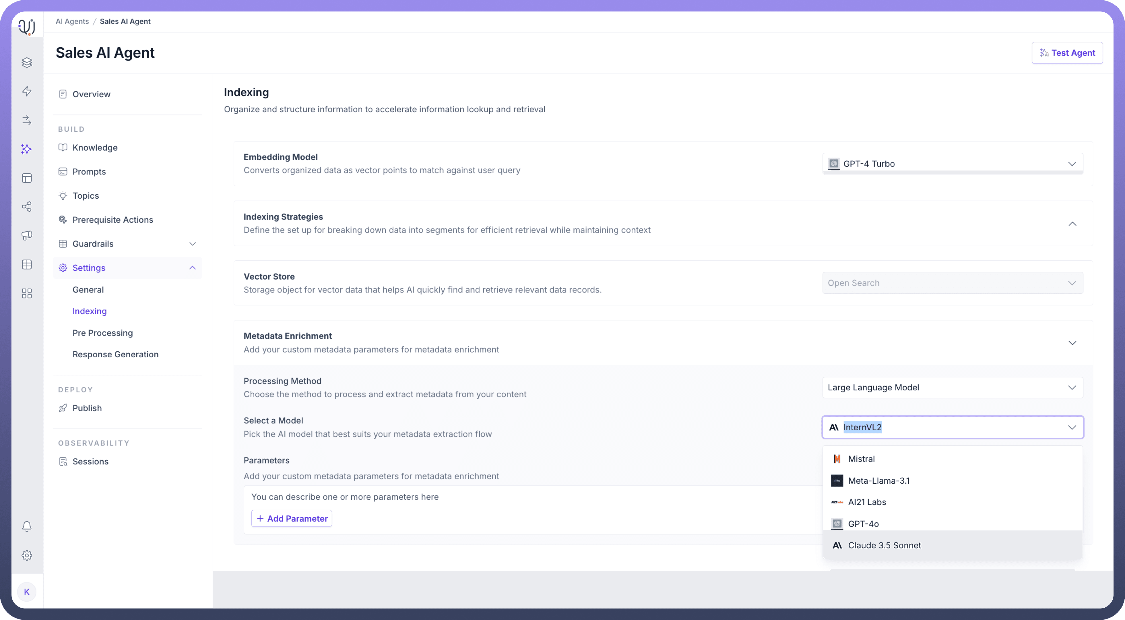This screenshot has width=1125, height=620.
Task: Select Mistral from the model list
Action: (x=861, y=459)
